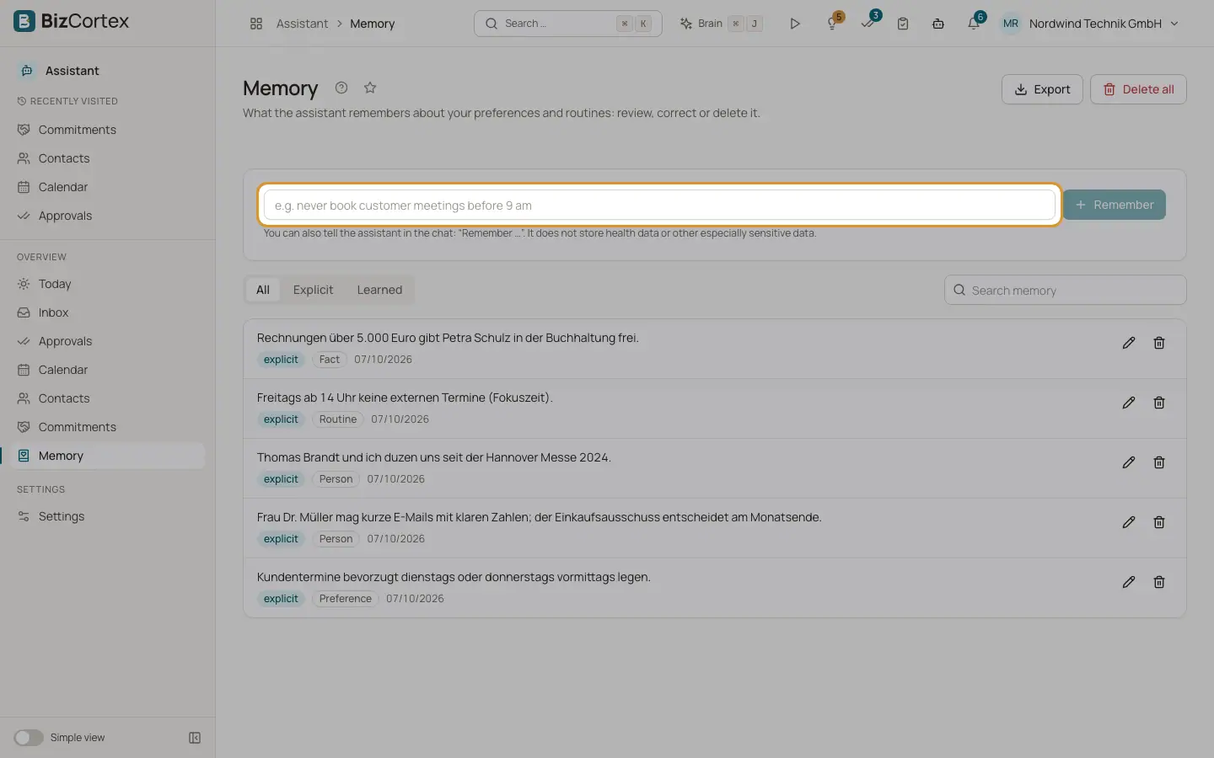Click the BizCortex logo
Screen dimensions: 1214x758
[x=72, y=21]
